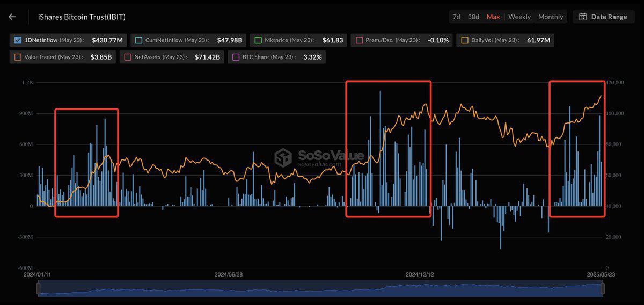This screenshot has height=305, width=644.
Task: Click the $47.98B CumNetInflow value
Action: [x=230, y=40]
